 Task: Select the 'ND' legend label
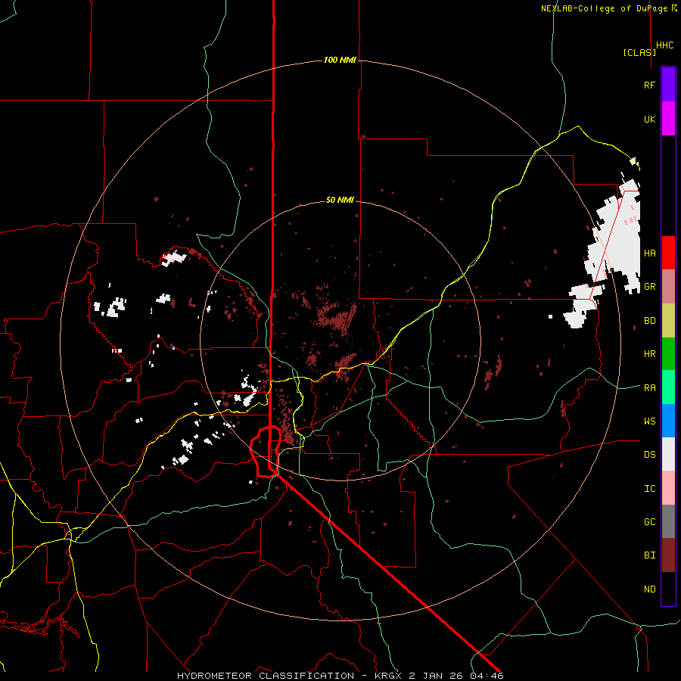point(649,589)
